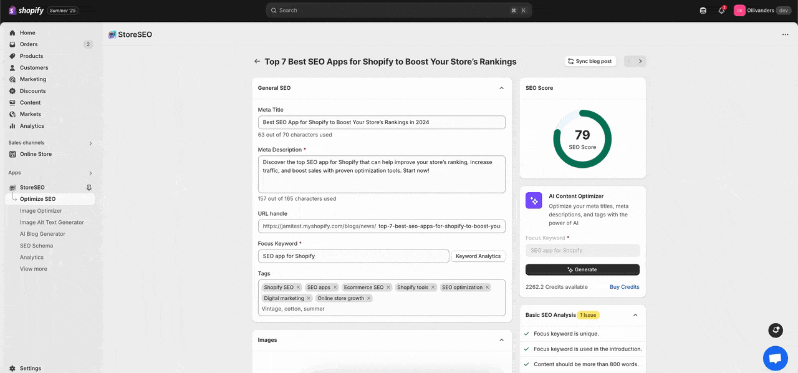The image size is (798, 373).
Task: Click the Buy Credits link
Action: tap(625, 287)
